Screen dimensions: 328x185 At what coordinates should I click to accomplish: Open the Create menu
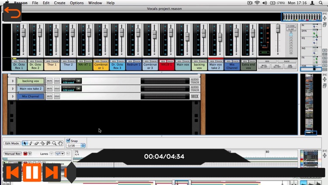pyautogui.click(x=59, y=3)
